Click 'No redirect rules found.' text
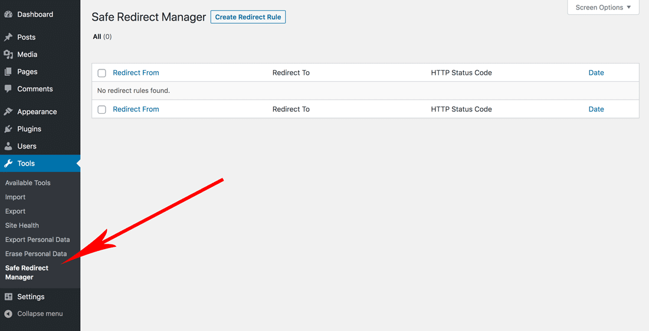The width and height of the screenshot is (649, 331). [x=133, y=91]
